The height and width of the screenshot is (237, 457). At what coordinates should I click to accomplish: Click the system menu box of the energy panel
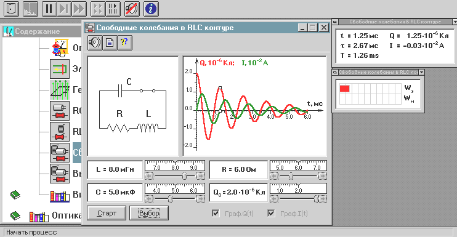tap(335, 72)
